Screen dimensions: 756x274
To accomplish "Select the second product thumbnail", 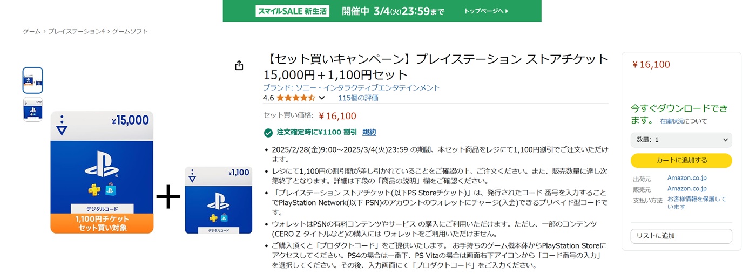I will pos(33,109).
